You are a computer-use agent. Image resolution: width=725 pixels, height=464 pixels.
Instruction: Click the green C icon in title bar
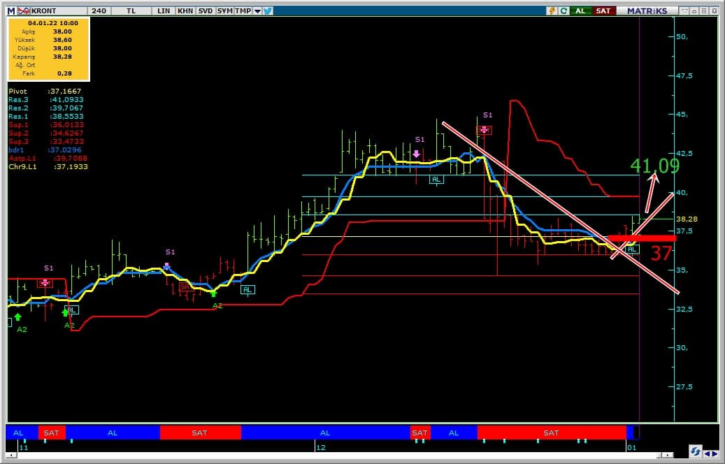pos(564,11)
